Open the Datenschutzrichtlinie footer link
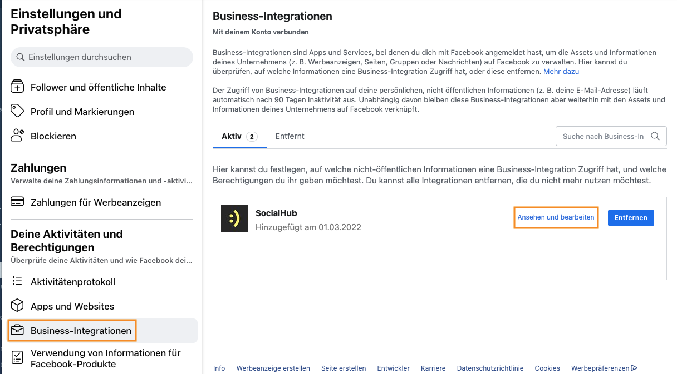Image resolution: width=677 pixels, height=374 pixels. click(x=490, y=368)
